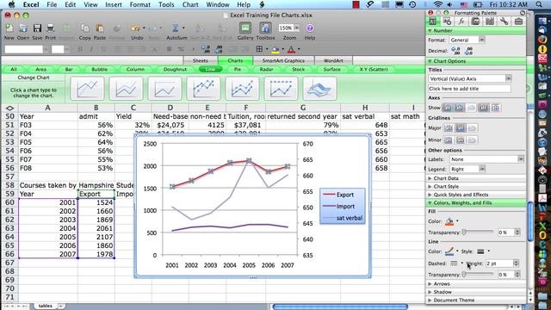Select the Column chart category

coord(135,69)
